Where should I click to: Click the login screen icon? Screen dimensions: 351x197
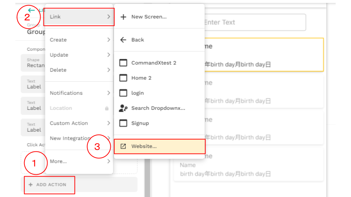coord(123,93)
